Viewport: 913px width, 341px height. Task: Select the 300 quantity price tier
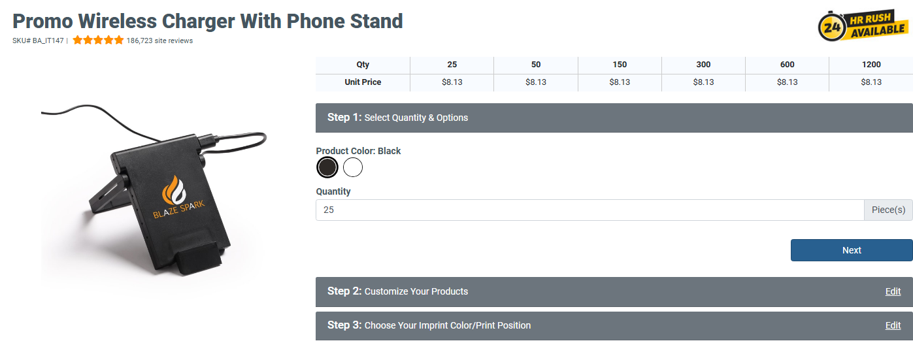[x=703, y=65]
